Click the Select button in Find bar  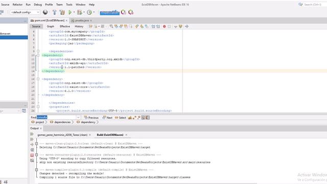click(121, 118)
